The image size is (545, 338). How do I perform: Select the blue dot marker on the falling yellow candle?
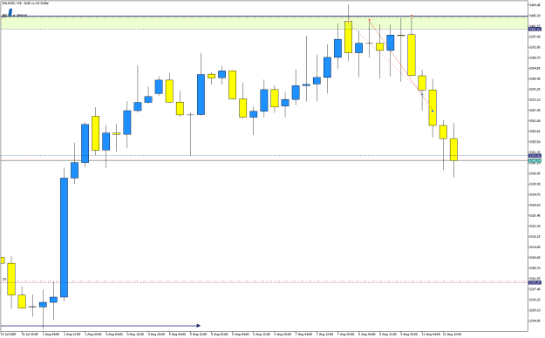[x=433, y=111]
